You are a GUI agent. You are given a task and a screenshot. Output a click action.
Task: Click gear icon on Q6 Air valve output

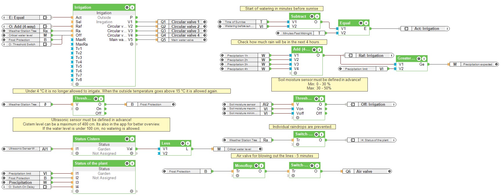389,171
